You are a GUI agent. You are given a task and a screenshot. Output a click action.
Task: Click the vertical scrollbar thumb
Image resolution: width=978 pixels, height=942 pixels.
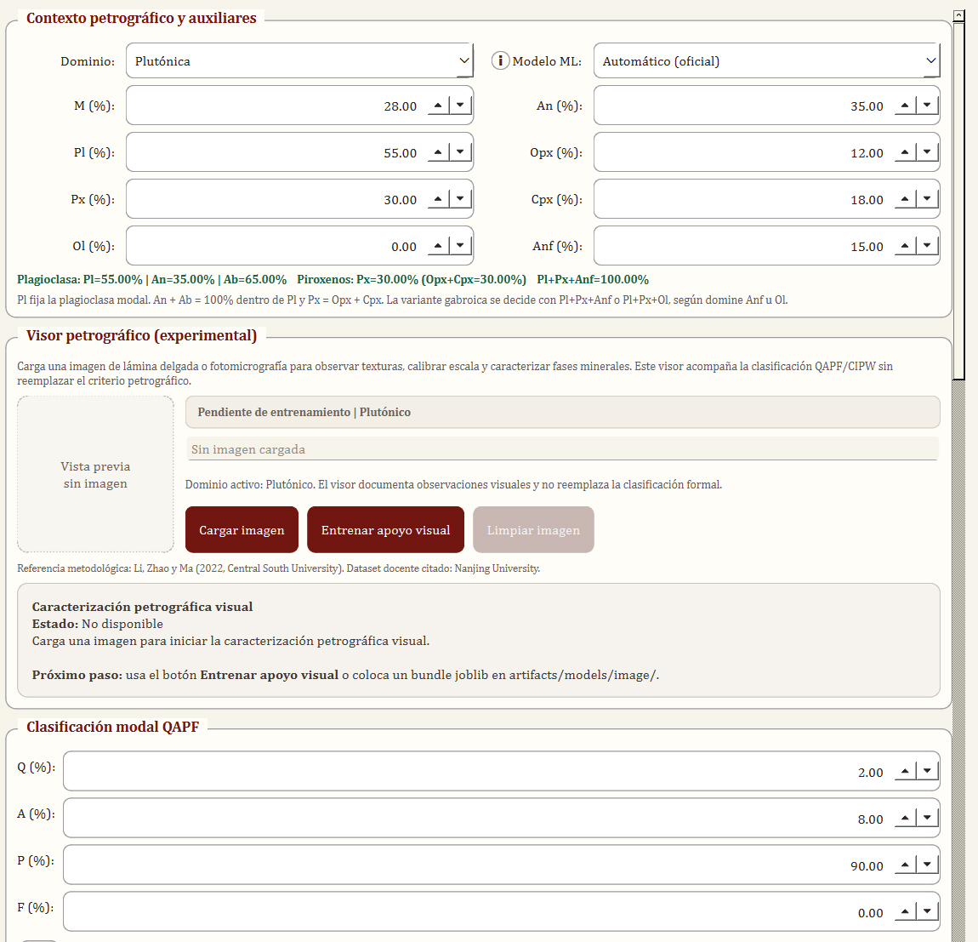pos(958,201)
